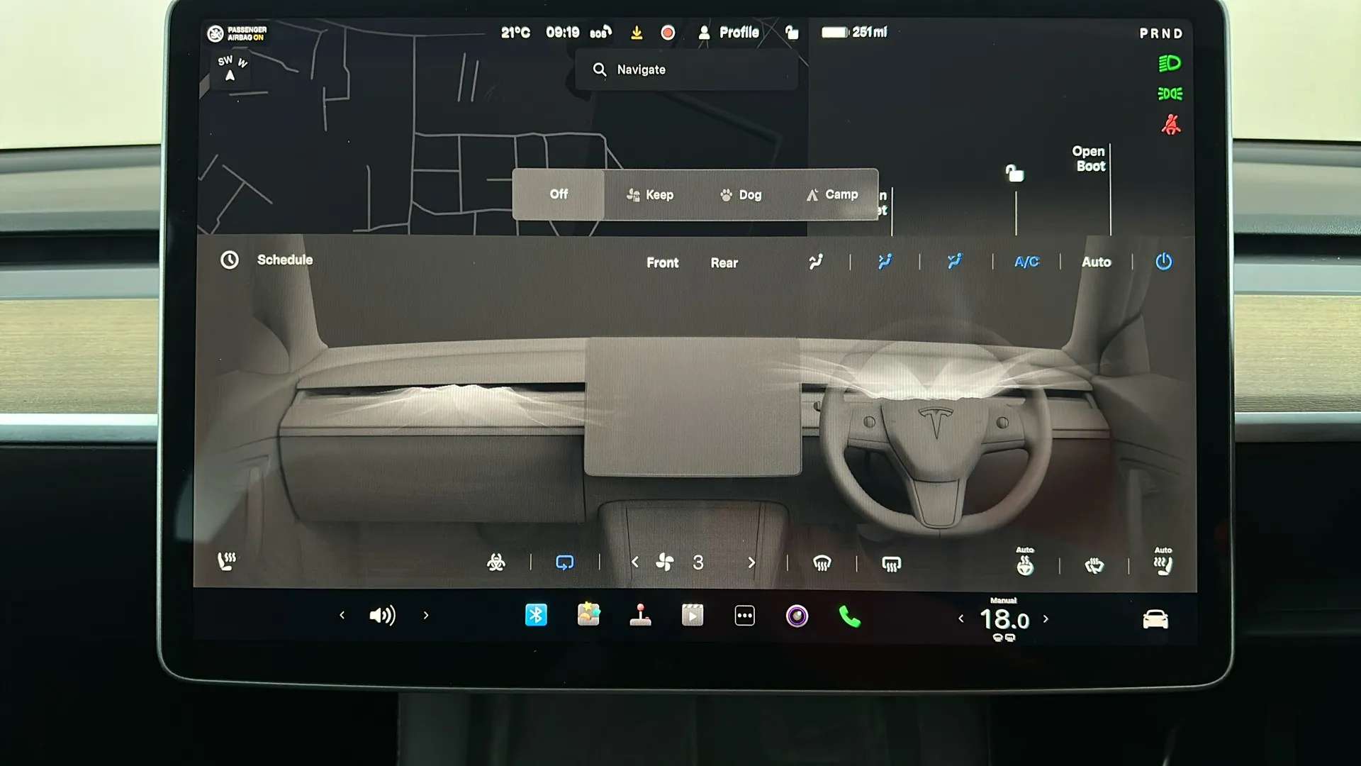The image size is (1361, 766).
Task: Tap the unlock icon above the car
Action: [x=1015, y=173]
